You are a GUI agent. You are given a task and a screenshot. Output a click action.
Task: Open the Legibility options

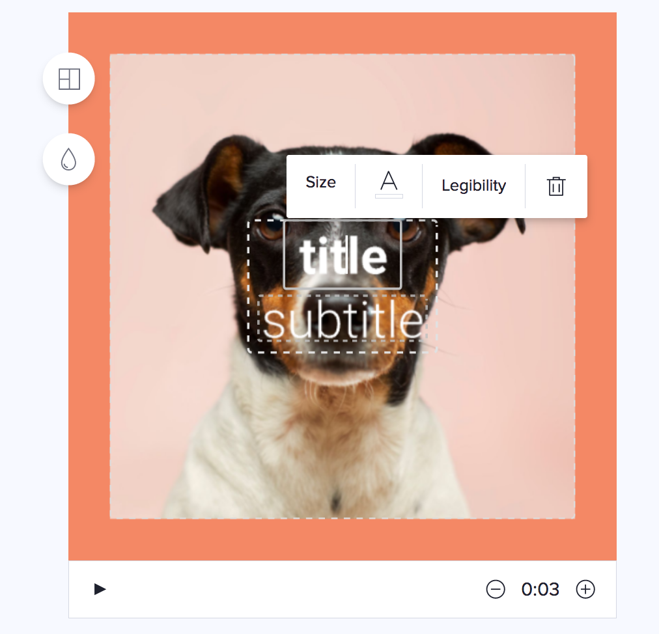click(473, 186)
